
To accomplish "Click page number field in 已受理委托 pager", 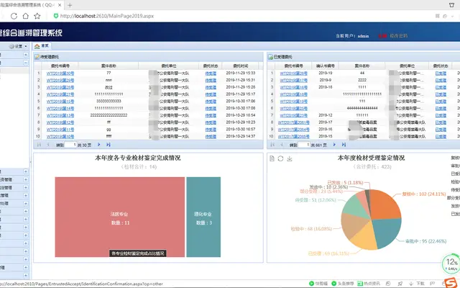I will tap(304, 145).
